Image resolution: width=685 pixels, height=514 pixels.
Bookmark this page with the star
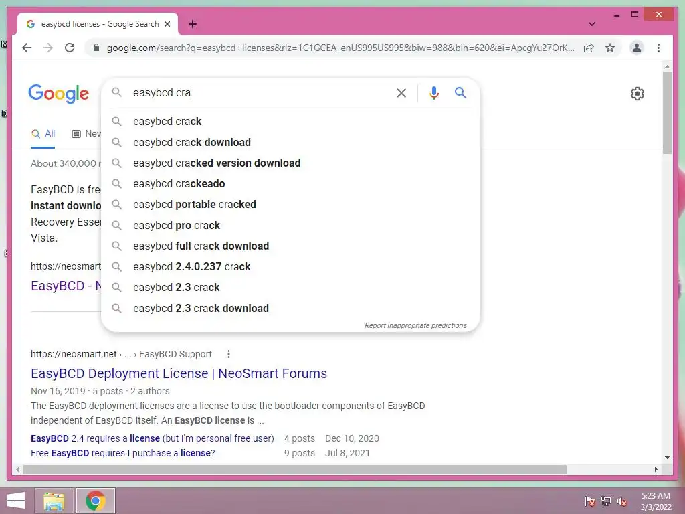click(610, 48)
